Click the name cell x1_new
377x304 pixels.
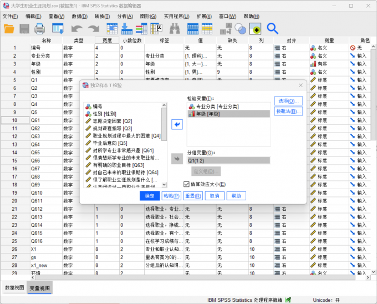46,265
